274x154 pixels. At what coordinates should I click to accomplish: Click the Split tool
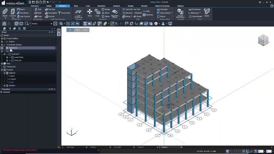146,11
